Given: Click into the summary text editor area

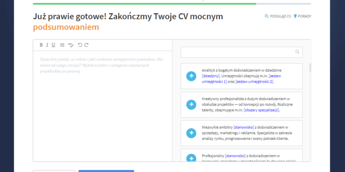Looking at the screenshot, I should 103,106.
